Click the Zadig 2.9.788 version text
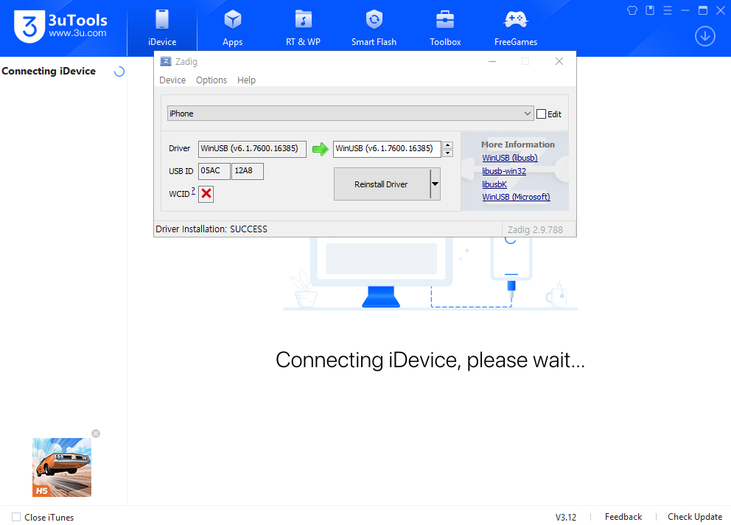Image resolution: width=731 pixels, height=525 pixels. (535, 229)
